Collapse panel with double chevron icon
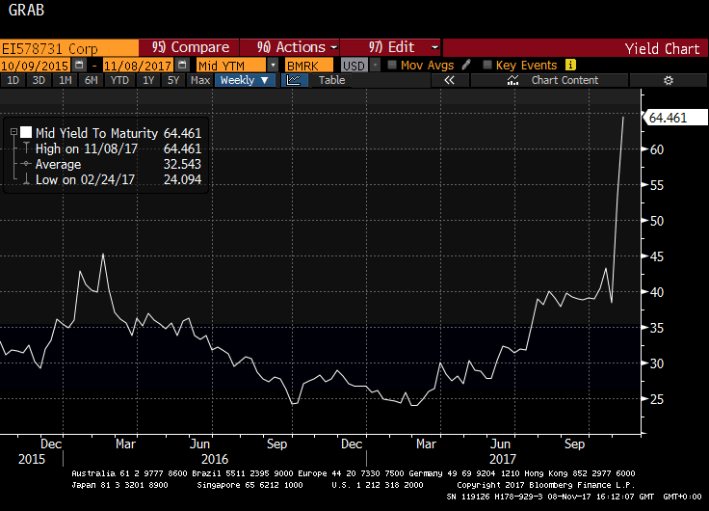Image resolution: width=709 pixels, height=511 pixels. 449,80
